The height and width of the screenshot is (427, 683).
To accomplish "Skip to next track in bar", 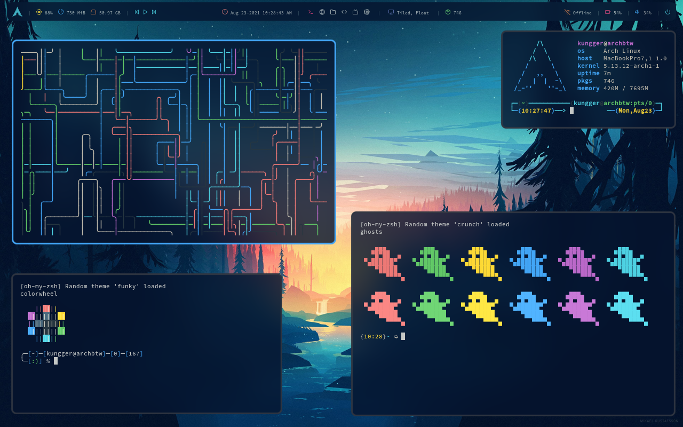I will click(x=154, y=12).
